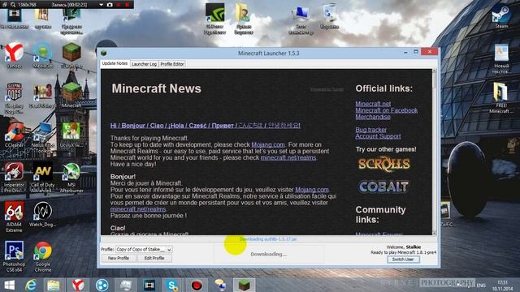Open the NVIDIA GeForce Experience shortcut

tap(214, 18)
